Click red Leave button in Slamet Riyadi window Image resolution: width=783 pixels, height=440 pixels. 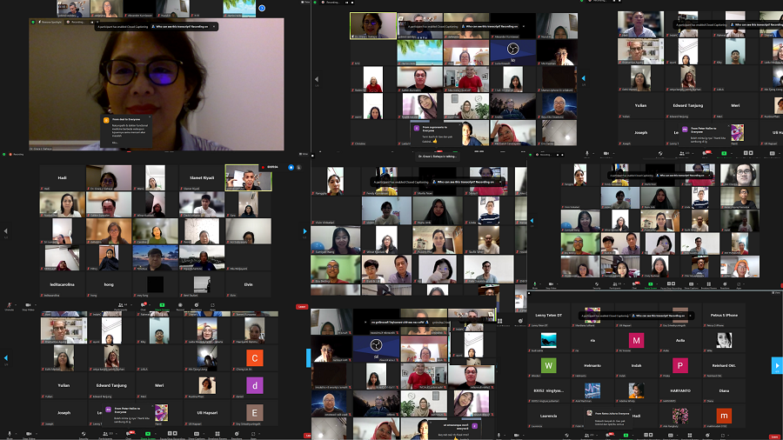(302, 307)
